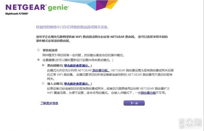This screenshot has width=204, height=131.
Task: Click the heading 检测到您网络中已存在其他的路由器或网关设备
Action: pos(73,27)
